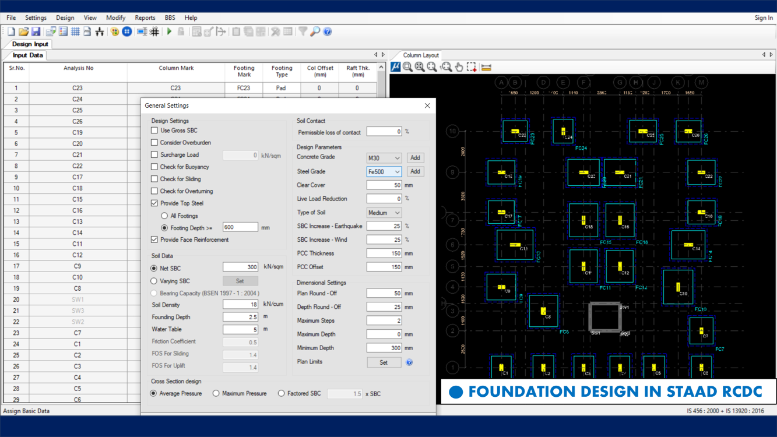This screenshot has width=777, height=437.
Task: Open the BBS menu
Action: [x=170, y=17]
